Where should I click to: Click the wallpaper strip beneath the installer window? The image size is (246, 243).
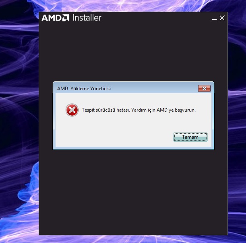[133, 239]
